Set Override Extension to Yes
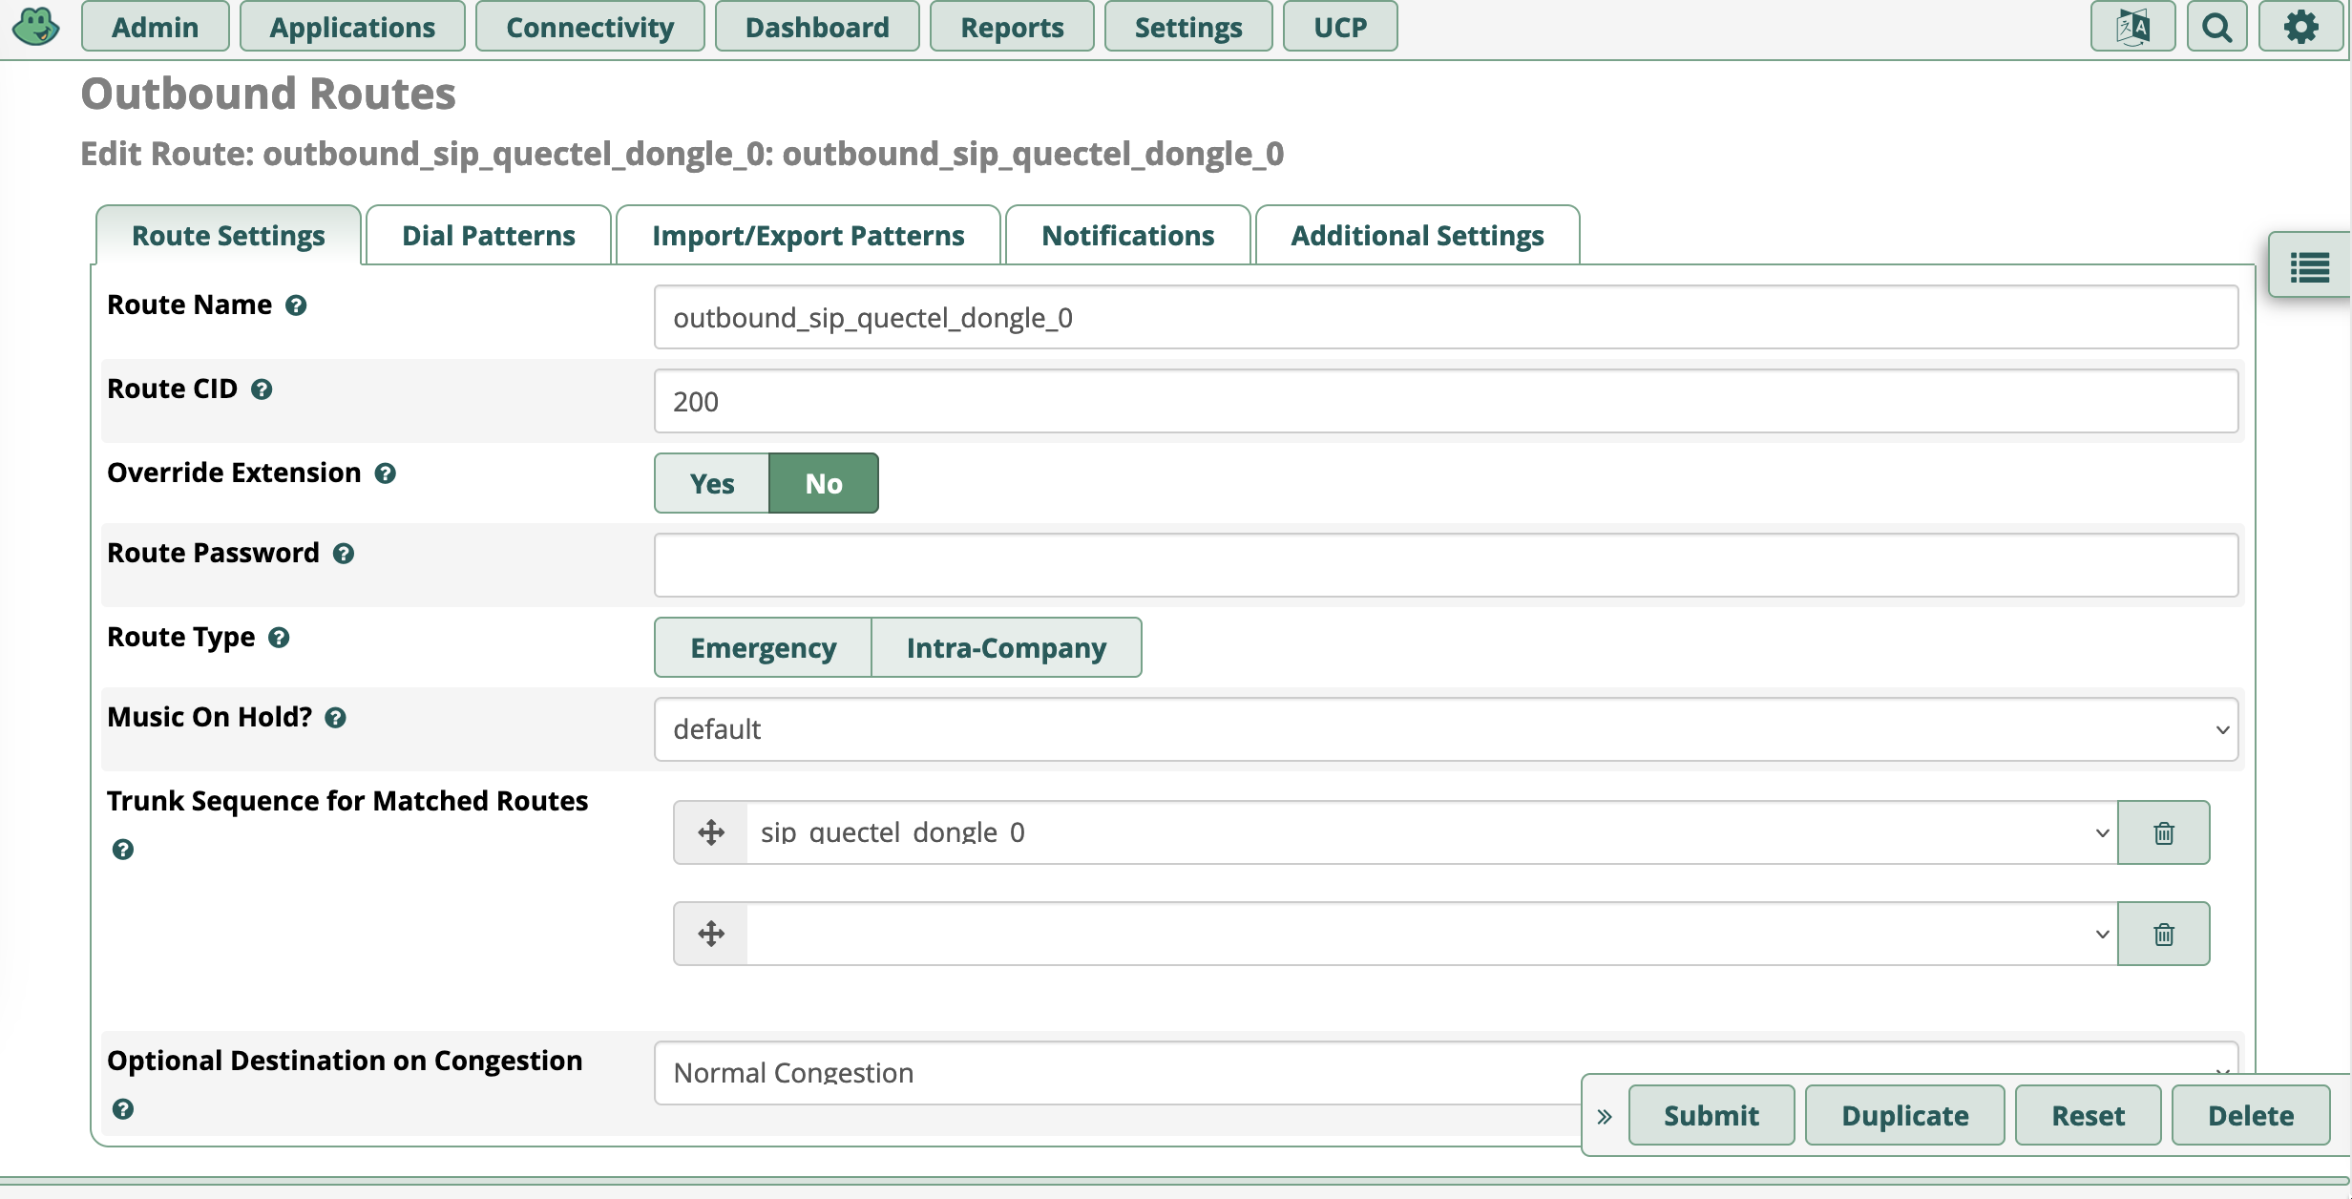The height and width of the screenshot is (1199, 2352). [710, 483]
